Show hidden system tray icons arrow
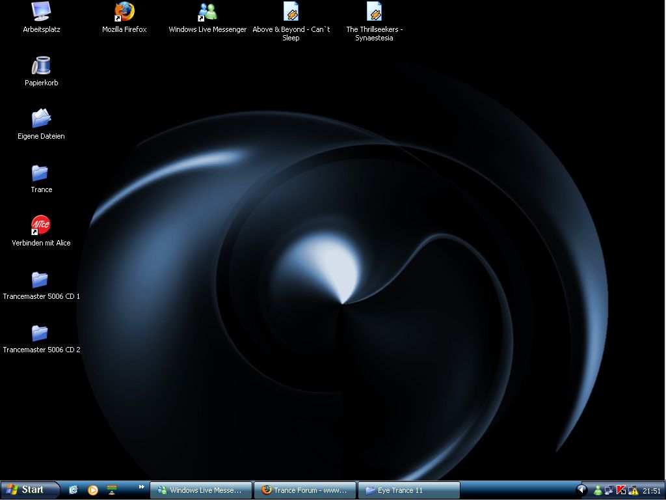 pyautogui.click(x=582, y=490)
